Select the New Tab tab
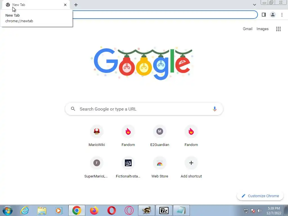 36,5
